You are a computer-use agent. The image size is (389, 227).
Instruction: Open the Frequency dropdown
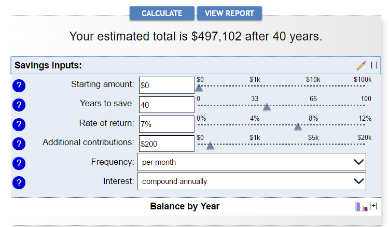click(x=252, y=162)
